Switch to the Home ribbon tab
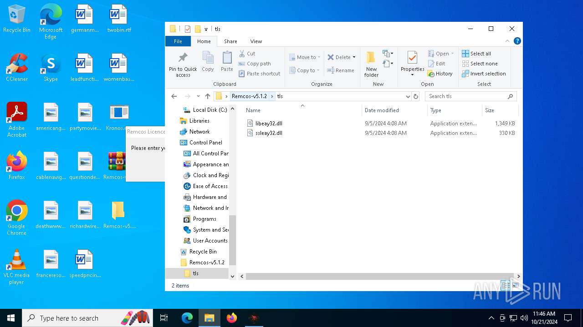583x327 pixels. coord(204,41)
